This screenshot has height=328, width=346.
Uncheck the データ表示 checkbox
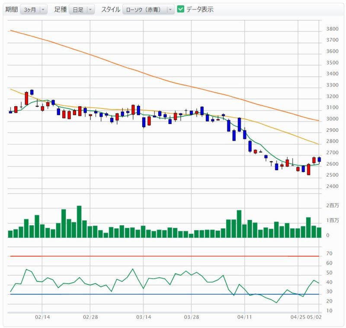pos(181,9)
